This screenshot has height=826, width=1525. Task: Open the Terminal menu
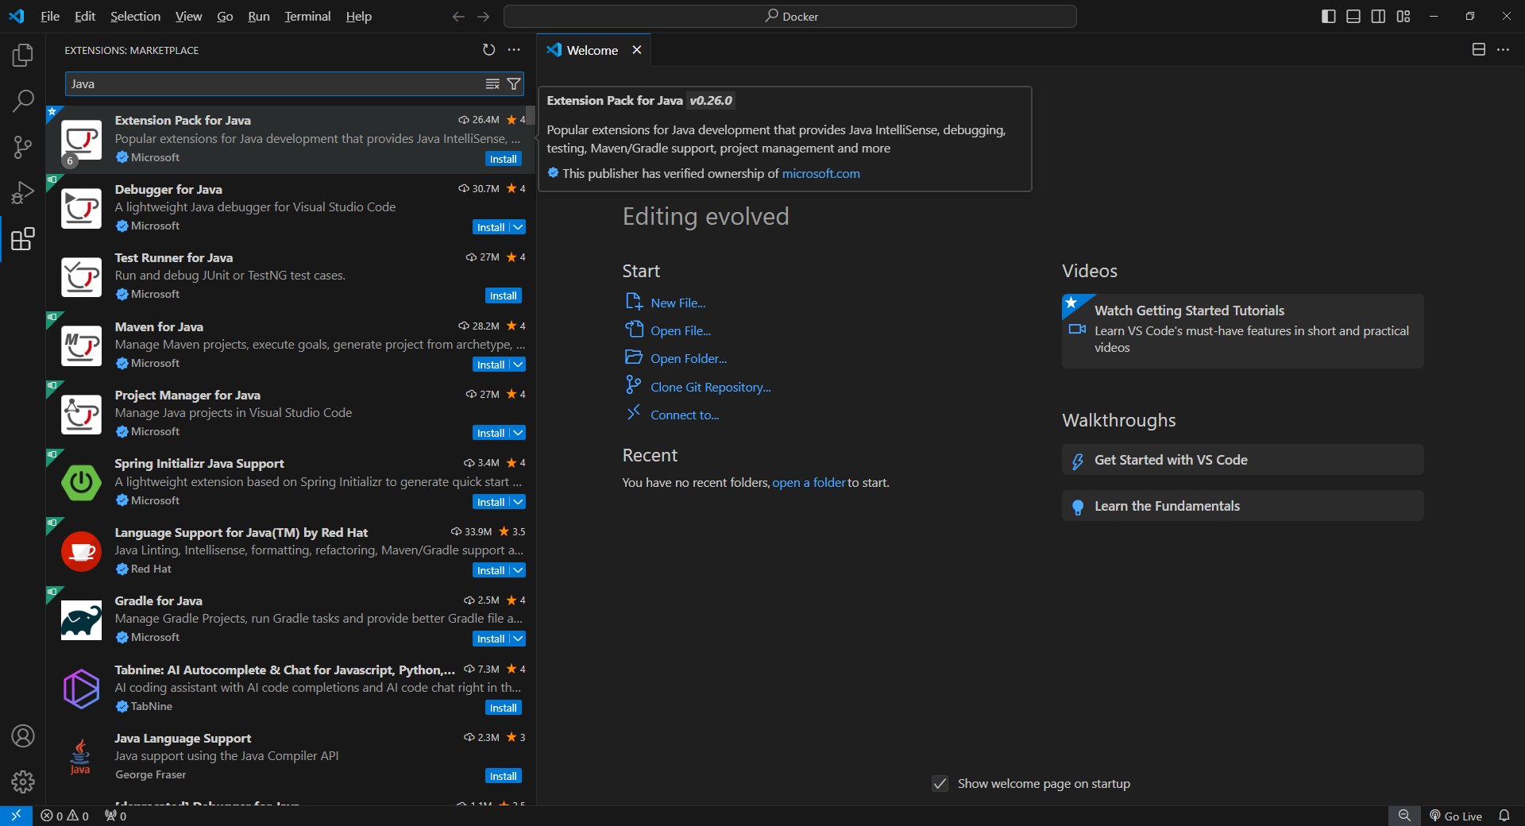pos(307,16)
